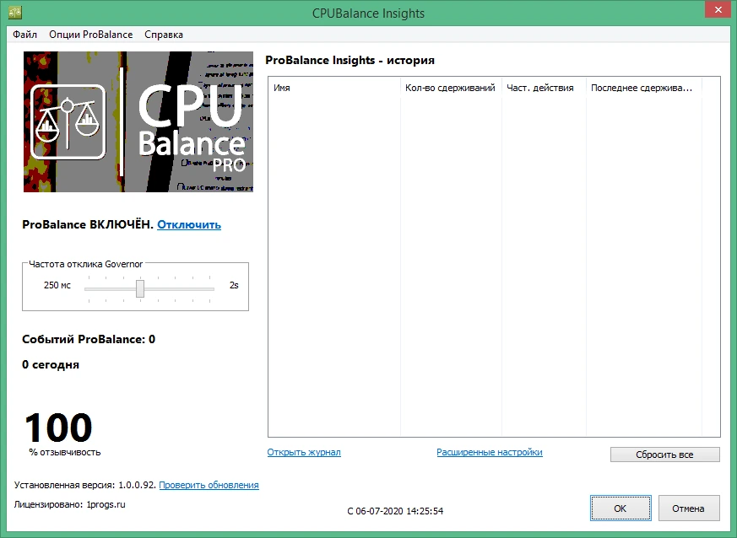
Task: Click the Отмена button
Action: [x=689, y=508]
